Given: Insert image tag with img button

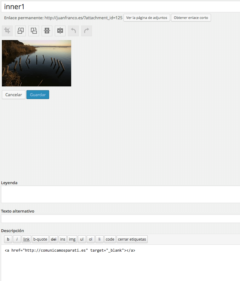Looking at the screenshot, I should click(72, 239).
